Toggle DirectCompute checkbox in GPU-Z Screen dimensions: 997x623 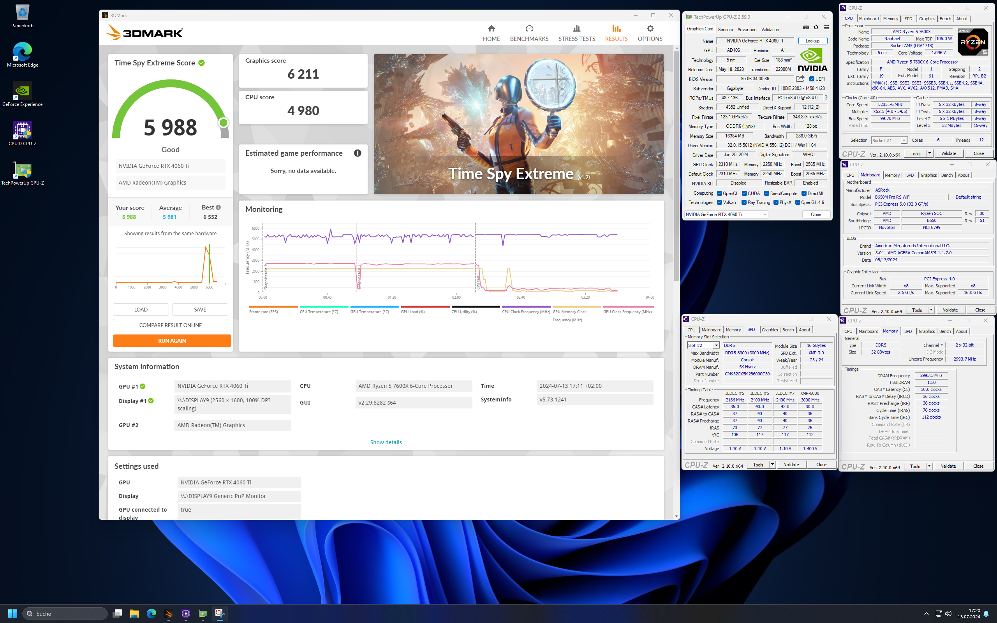click(767, 194)
